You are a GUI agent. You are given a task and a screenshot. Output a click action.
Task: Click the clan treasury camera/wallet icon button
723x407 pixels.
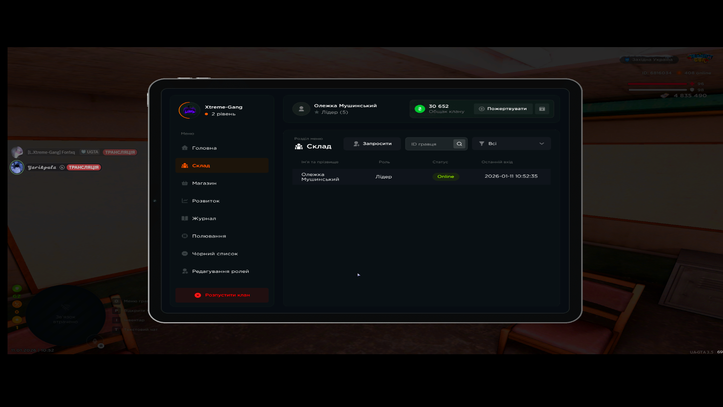click(542, 109)
